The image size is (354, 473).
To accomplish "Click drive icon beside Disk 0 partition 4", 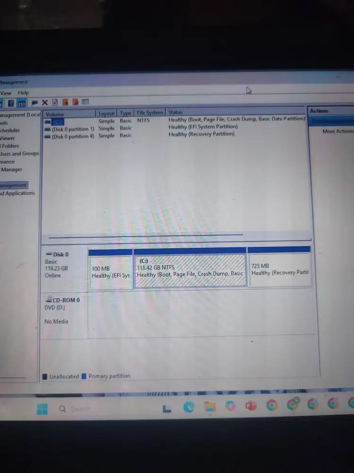I will coord(48,137).
